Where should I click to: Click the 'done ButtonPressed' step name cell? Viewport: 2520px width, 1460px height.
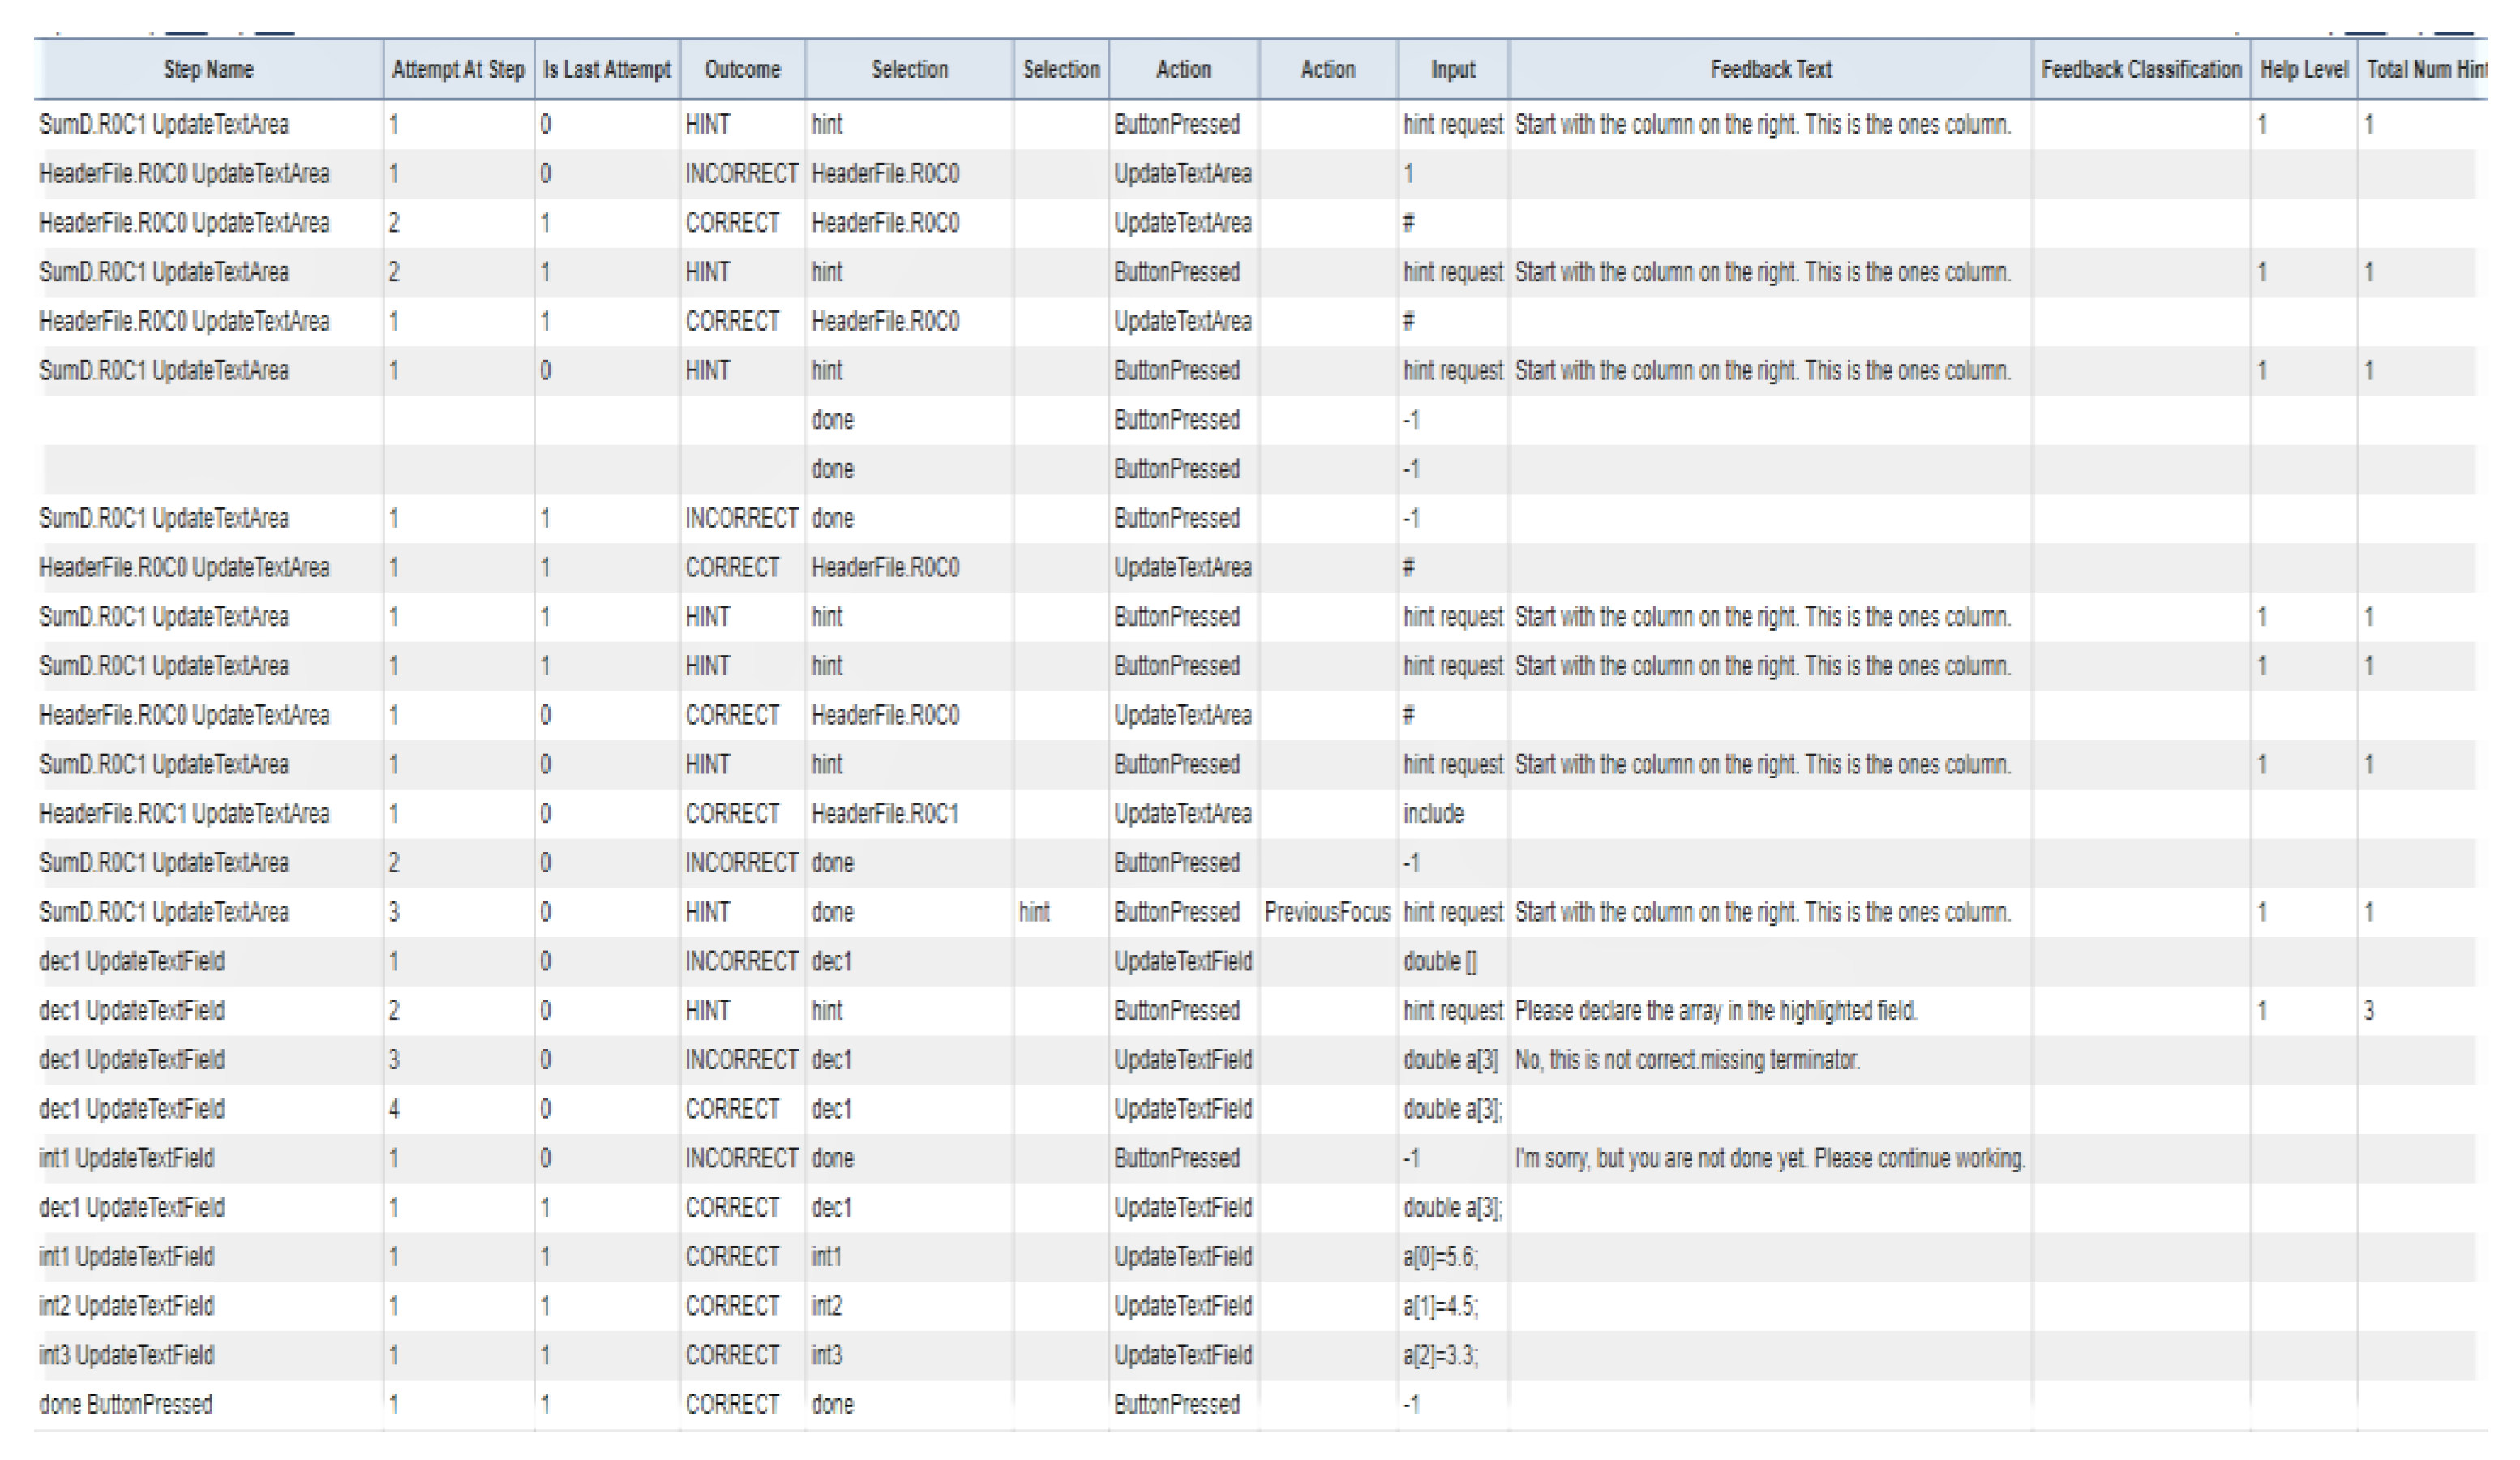click(x=126, y=1404)
